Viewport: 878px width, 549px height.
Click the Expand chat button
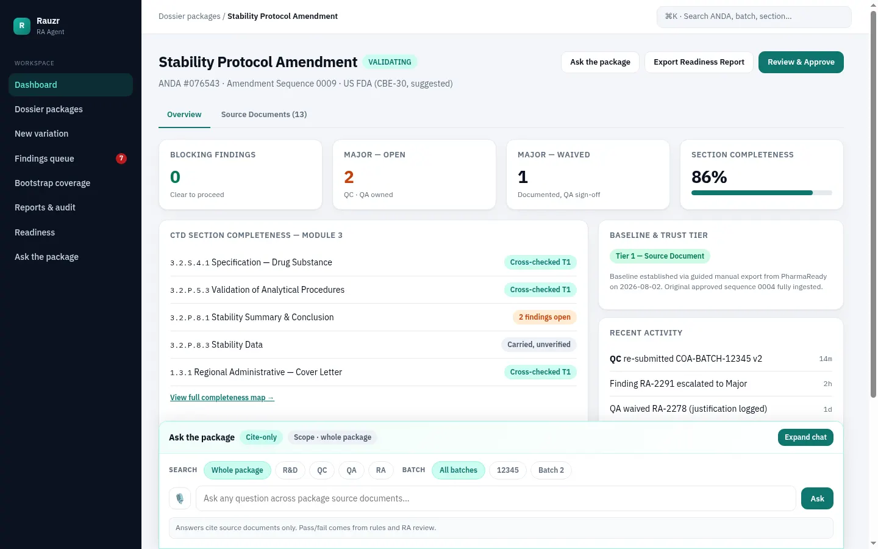point(805,437)
